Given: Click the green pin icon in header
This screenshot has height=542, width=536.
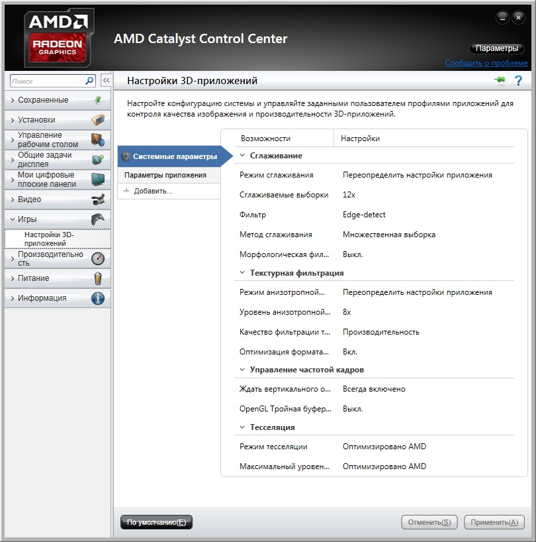Looking at the screenshot, I should (x=499, y=81).
